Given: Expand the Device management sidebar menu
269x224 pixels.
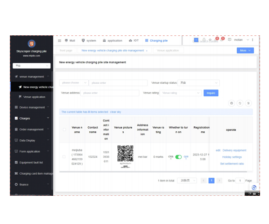Looking at the screenshot, I should coord(31,107).
